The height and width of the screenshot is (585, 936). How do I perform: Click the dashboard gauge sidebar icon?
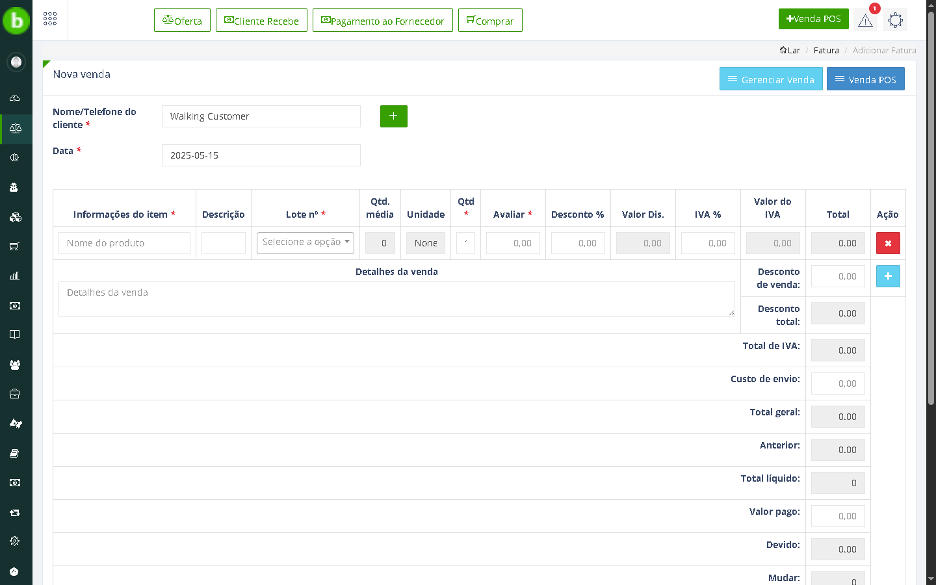click(15, 99)
